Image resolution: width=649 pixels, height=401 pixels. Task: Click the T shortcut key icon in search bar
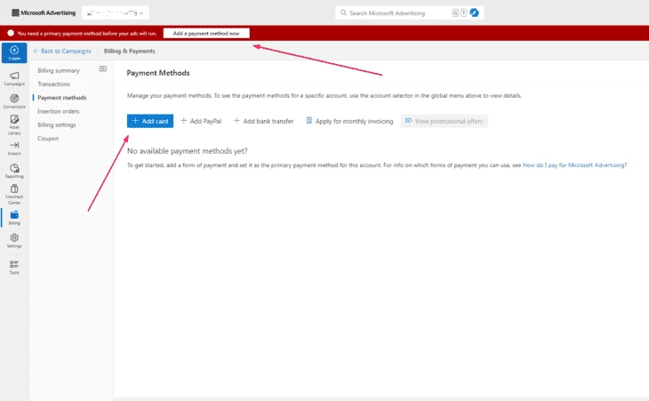click(x=463, y=12)
